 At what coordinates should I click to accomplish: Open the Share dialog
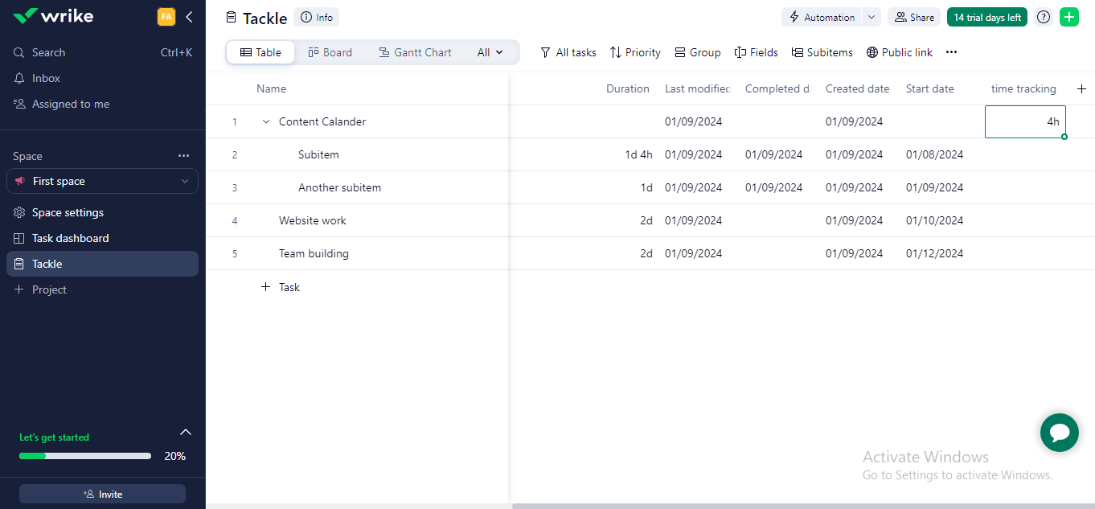[x=913, y=16]
